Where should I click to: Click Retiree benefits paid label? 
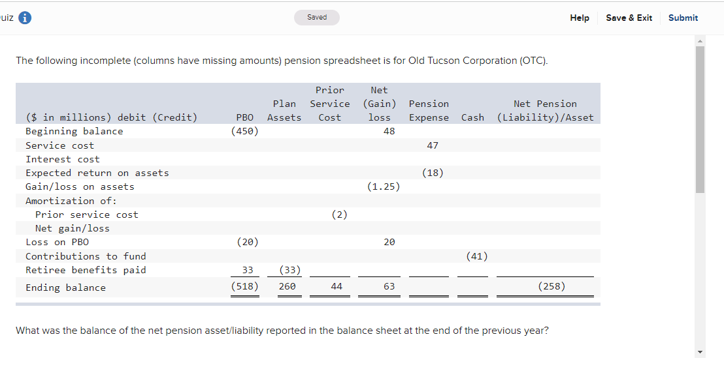[86, 270]
